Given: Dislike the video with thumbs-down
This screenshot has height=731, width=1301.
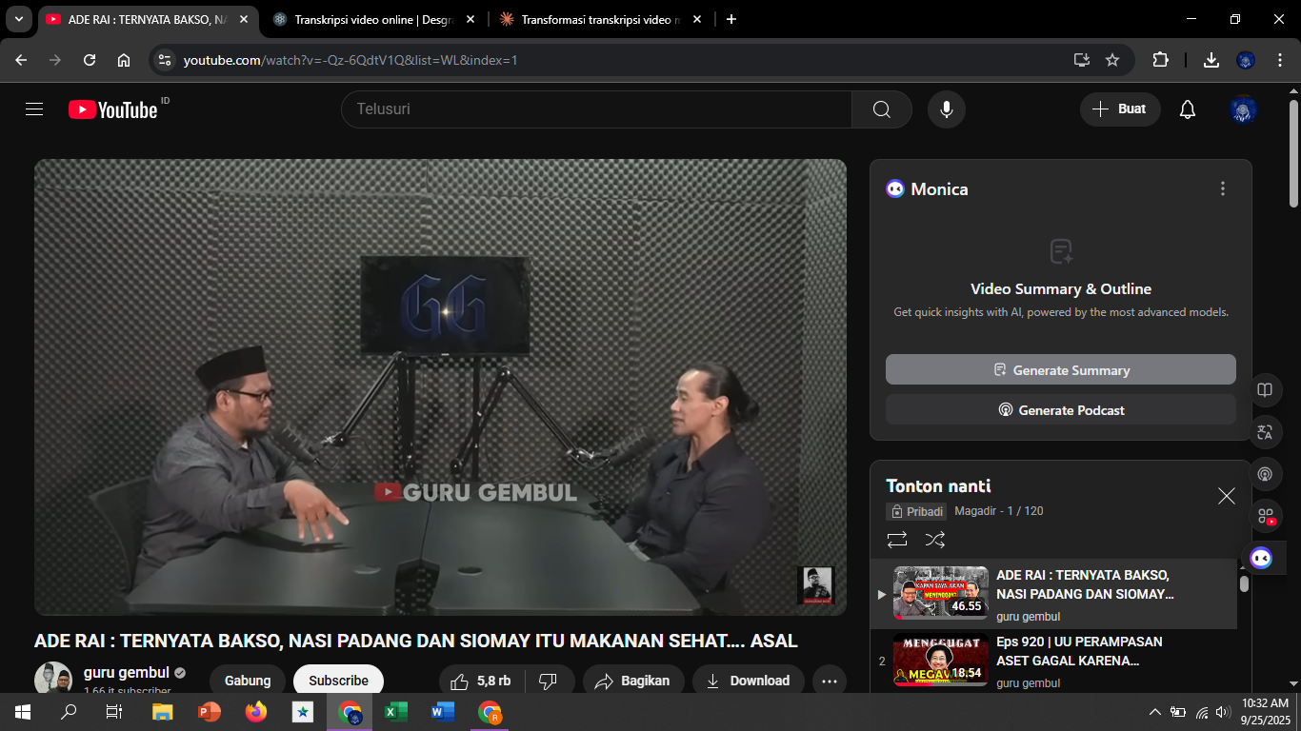Looking at the screenshot, I should 548,681.
